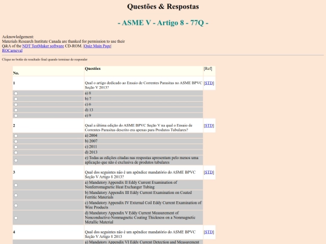Click answer text 'd) 13'
326x244 pixels.
point(89,110)
